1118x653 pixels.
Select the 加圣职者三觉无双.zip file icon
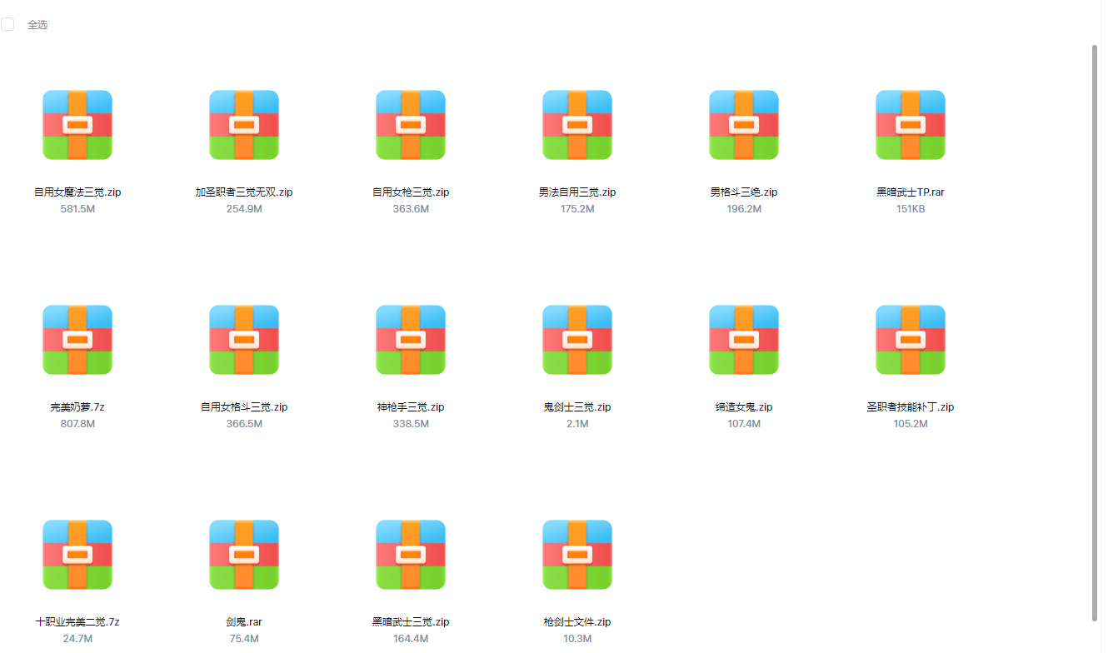coord(244,123)
